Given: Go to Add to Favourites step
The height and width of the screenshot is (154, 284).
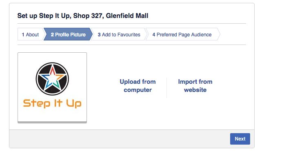Looking at the screenshot, I should (x=119, y=34).
